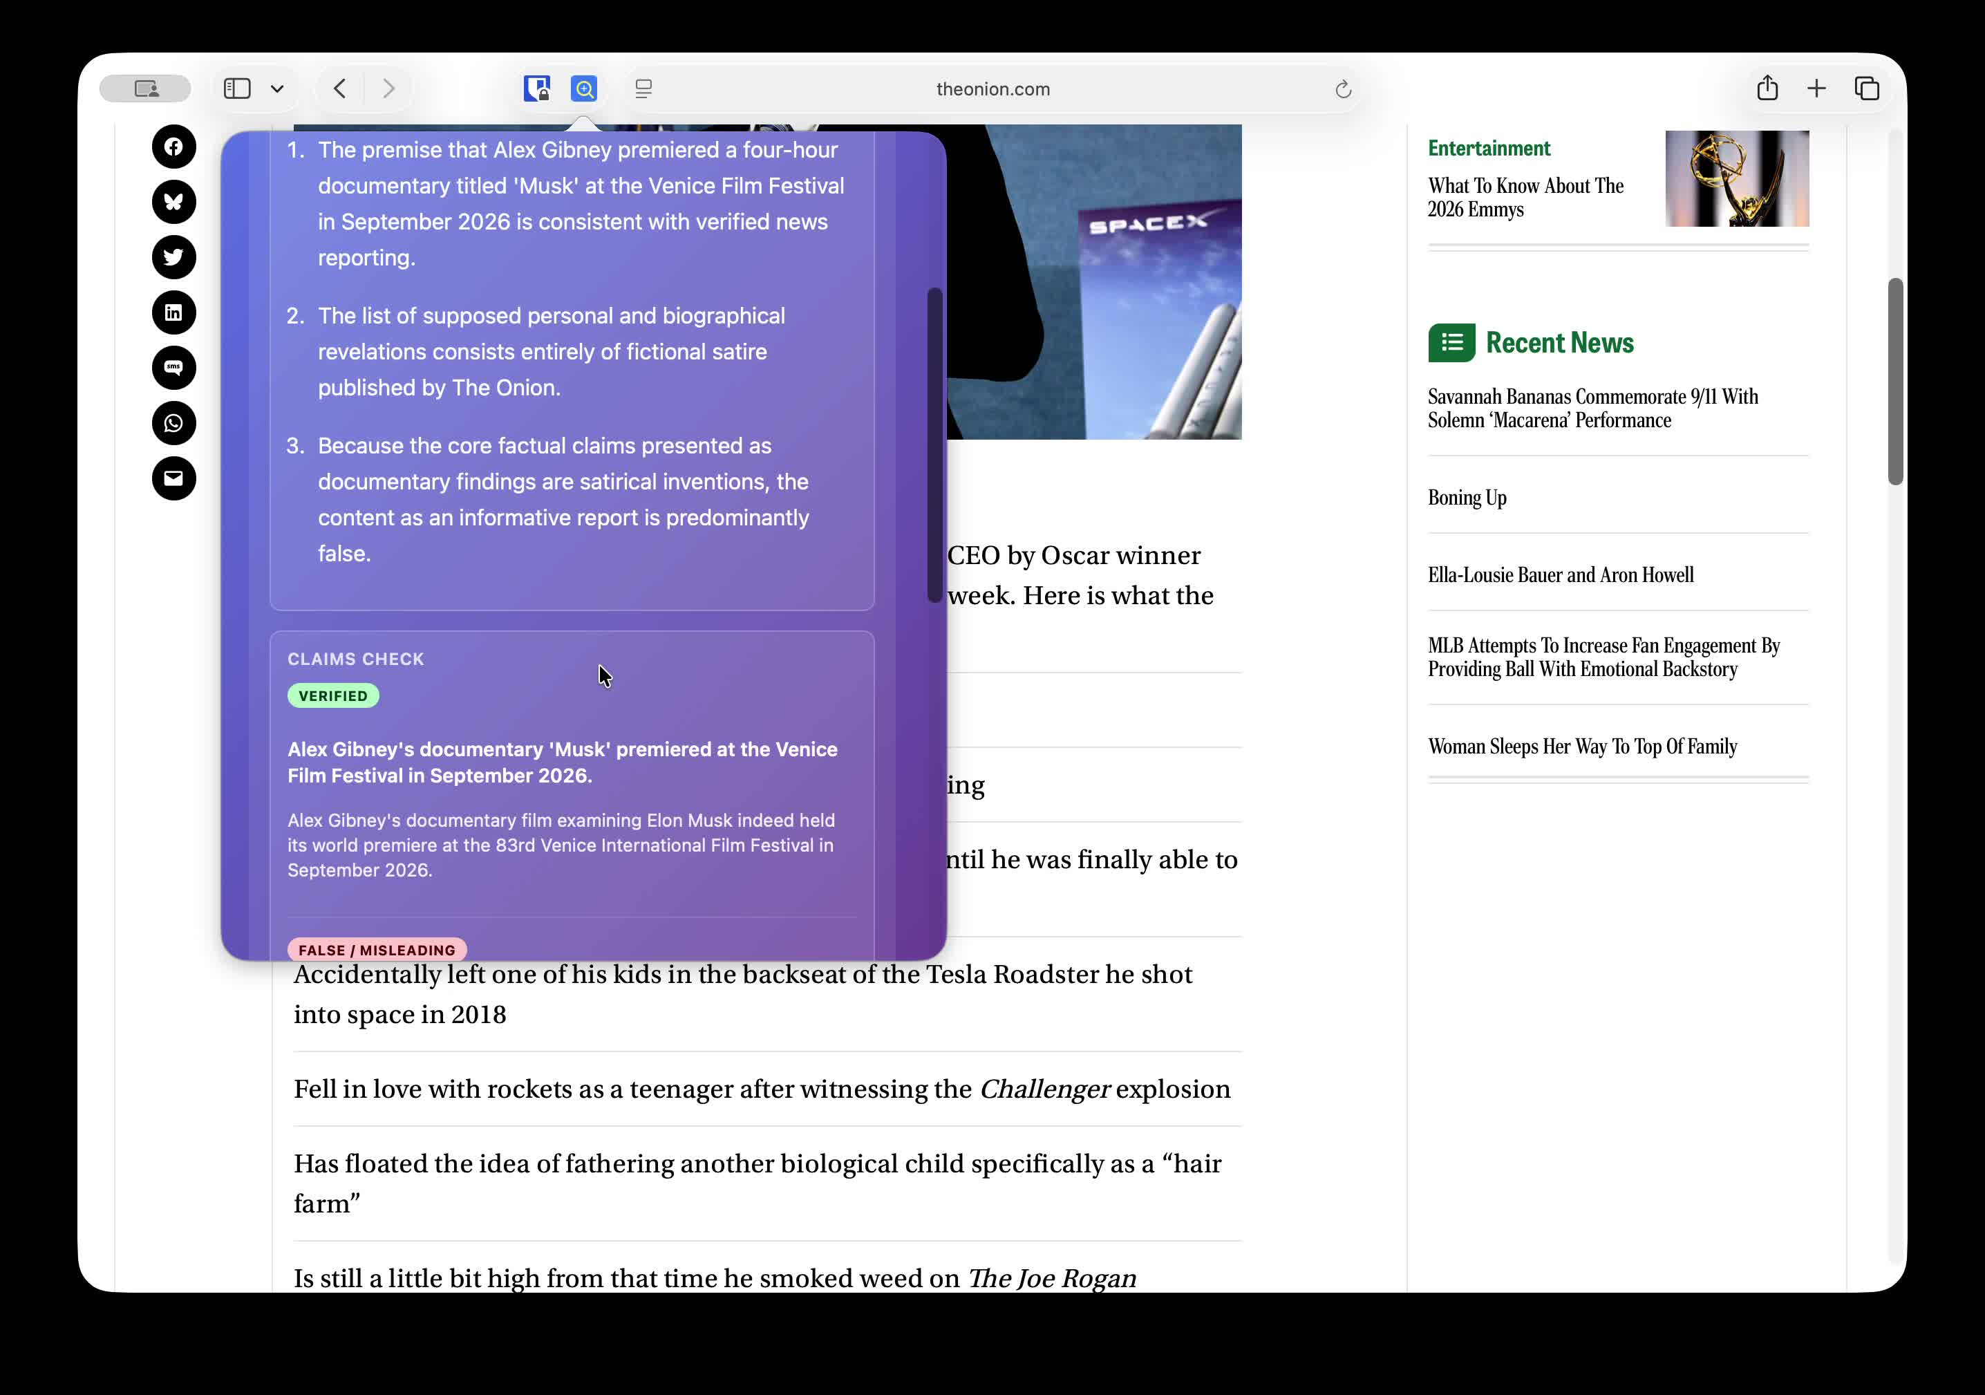The width and height of the screenshot is (1985, 1395).
Task: Open the tab group dropdown chevron
Action: pos(278,88)
